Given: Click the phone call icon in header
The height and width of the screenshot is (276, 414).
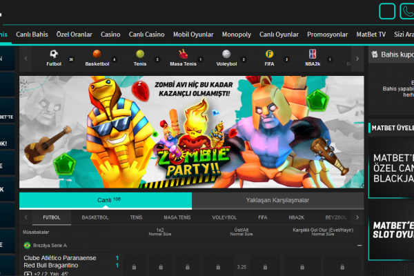Looking at the screenshot, I should click(407, 11).
